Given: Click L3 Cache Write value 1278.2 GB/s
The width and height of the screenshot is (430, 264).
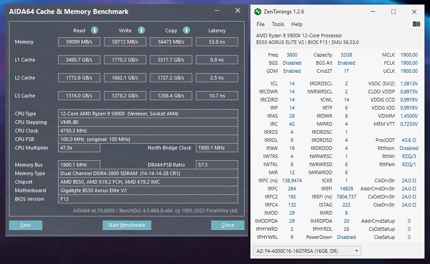Looking at the screenshot, I should (125, 96).
